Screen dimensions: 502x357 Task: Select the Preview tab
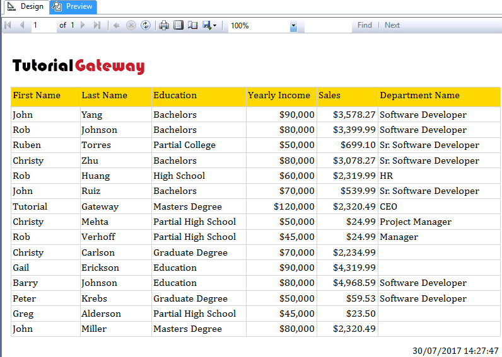click(x=73, y=6)
